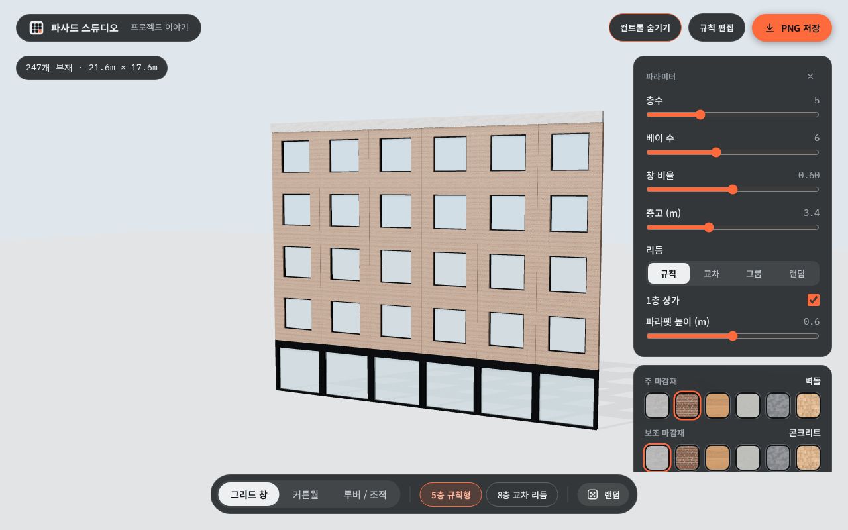Click the 층수 slider handle
The height and width of the screenshot is (530, 848).
click(700, 115)
